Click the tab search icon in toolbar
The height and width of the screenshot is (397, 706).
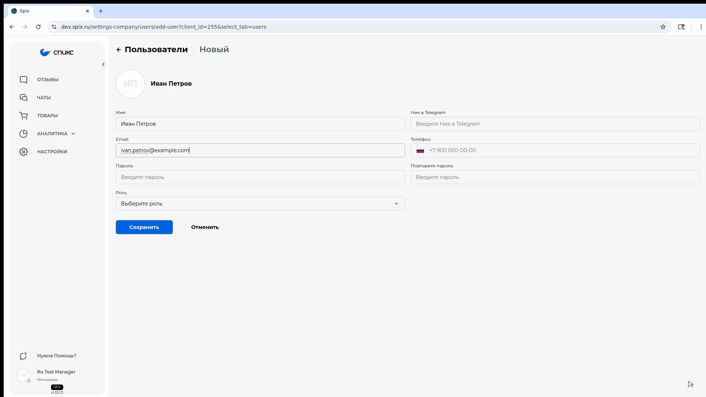(x=681, y=27)
